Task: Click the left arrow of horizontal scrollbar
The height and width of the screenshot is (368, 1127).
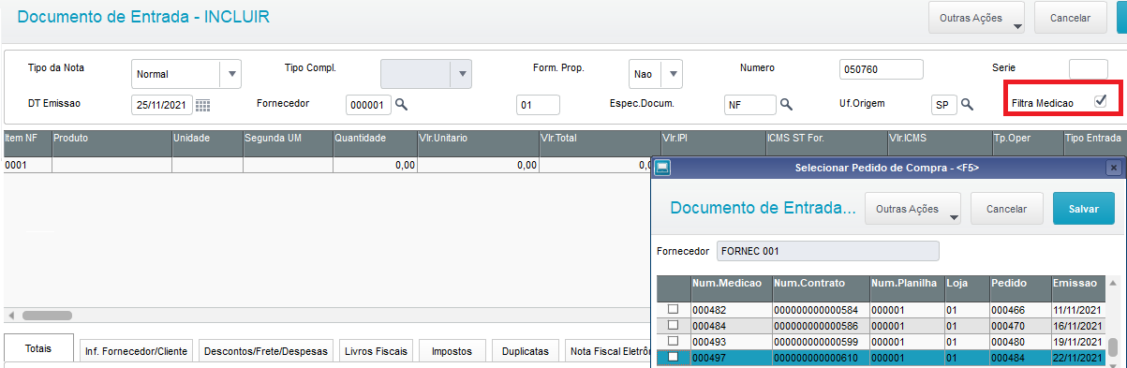Action: click(x=10, y=316)
